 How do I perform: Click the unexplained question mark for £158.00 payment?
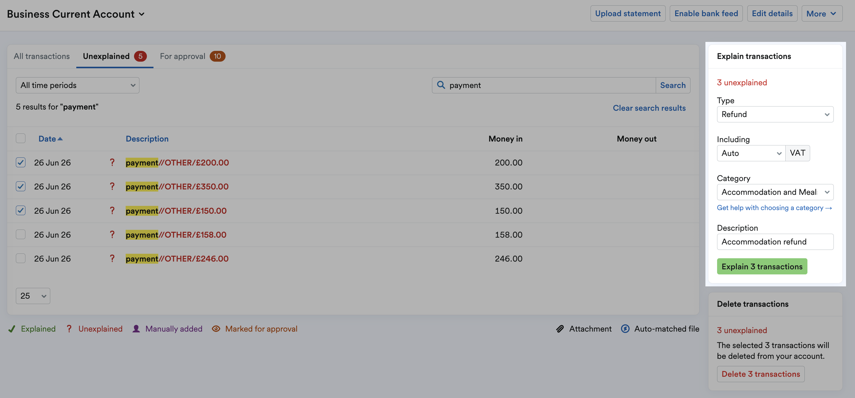(x=112, y=234)
